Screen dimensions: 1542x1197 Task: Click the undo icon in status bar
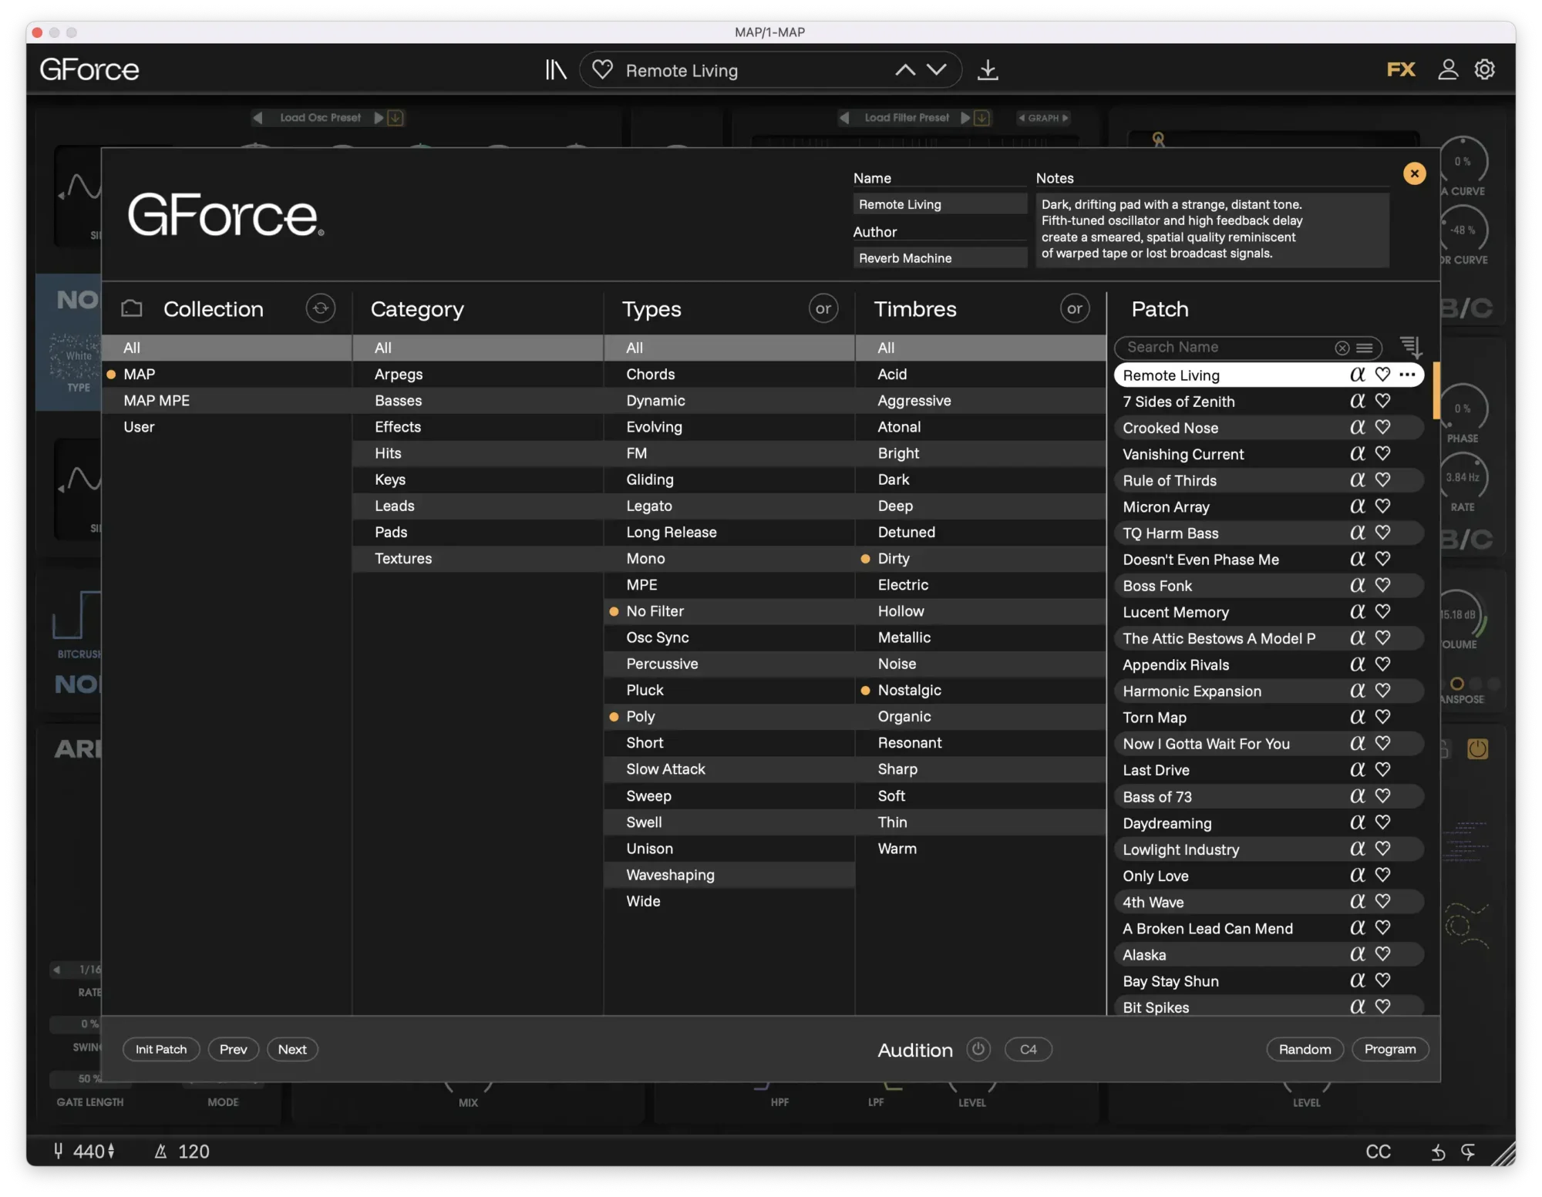coord(1438,1152)
